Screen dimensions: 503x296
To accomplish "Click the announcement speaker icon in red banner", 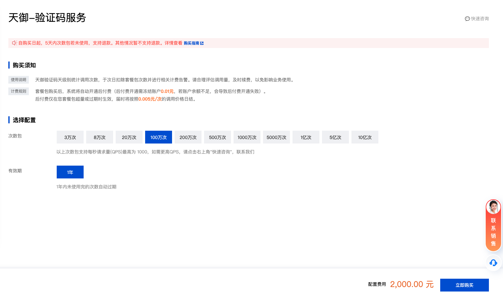I will click(14, 43).
